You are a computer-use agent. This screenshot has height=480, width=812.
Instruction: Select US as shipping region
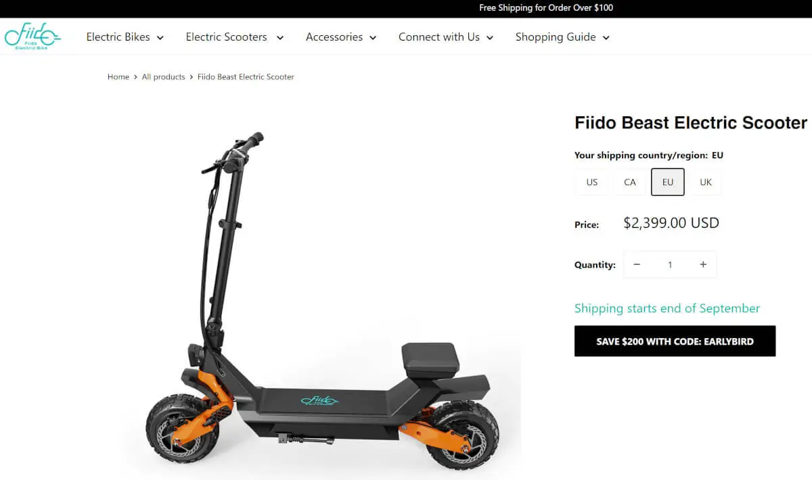click(x=592, y=182)
